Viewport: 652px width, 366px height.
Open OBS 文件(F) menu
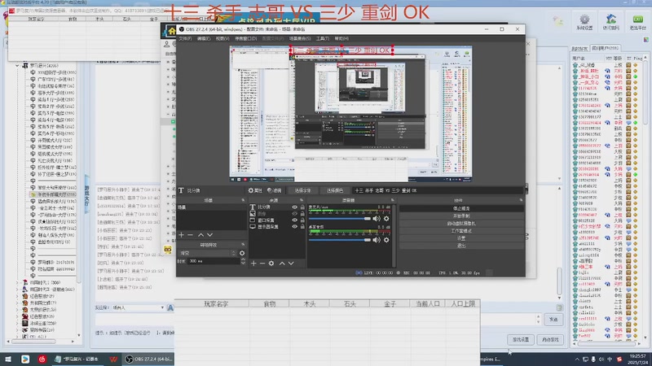coord(185,38)
